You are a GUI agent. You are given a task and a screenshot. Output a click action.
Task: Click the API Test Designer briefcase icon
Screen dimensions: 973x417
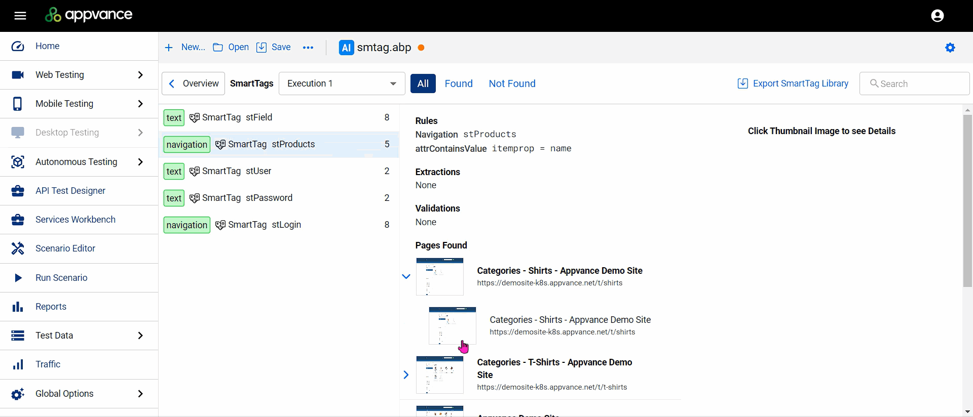tap(18, 191)
